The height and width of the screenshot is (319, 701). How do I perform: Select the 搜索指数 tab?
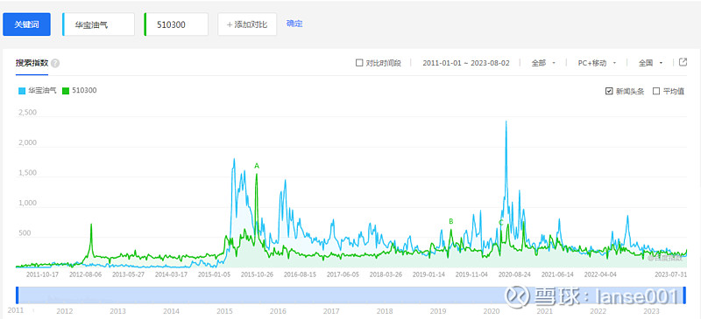32,63
